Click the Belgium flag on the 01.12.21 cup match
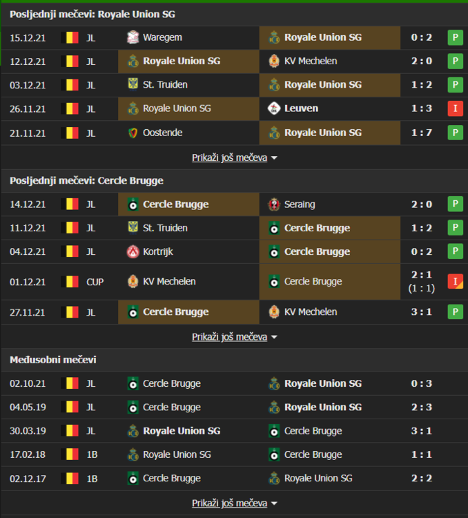This screenshot has height=518, width=468. click(70, 282)
